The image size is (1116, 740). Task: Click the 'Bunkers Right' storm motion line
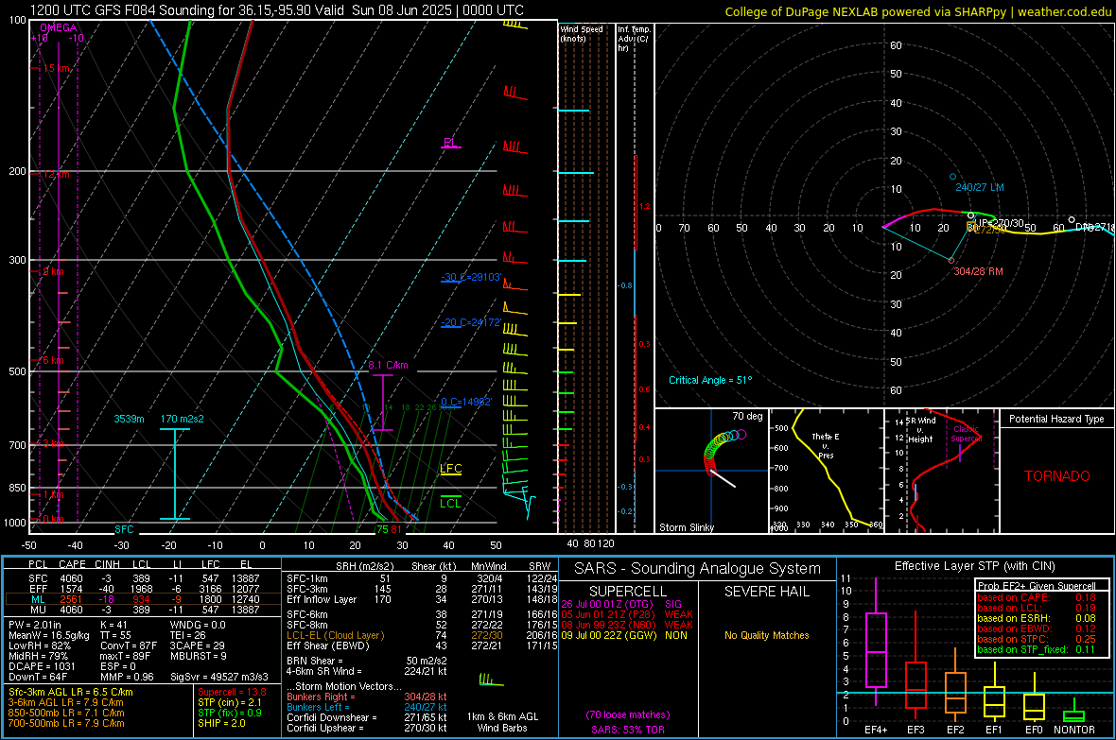click(367, 697)
